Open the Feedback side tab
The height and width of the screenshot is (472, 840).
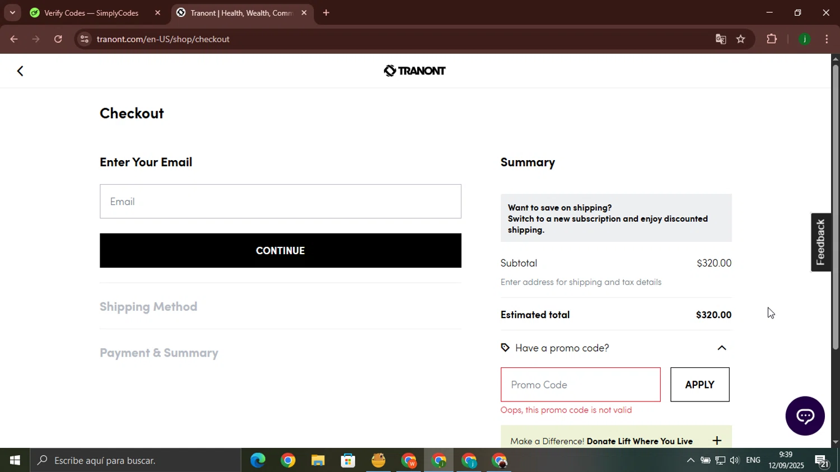pyautogui.click(x=821, y=242)
